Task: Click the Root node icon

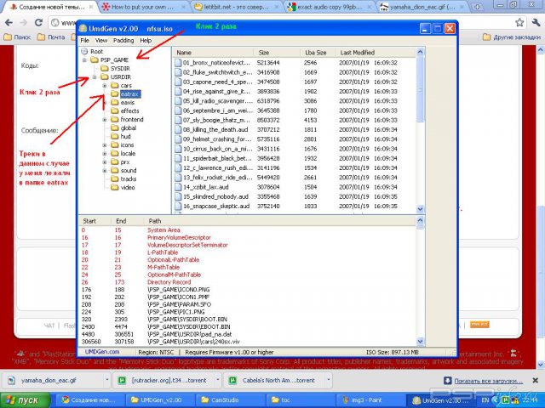Action: click(x=84, y=52)
